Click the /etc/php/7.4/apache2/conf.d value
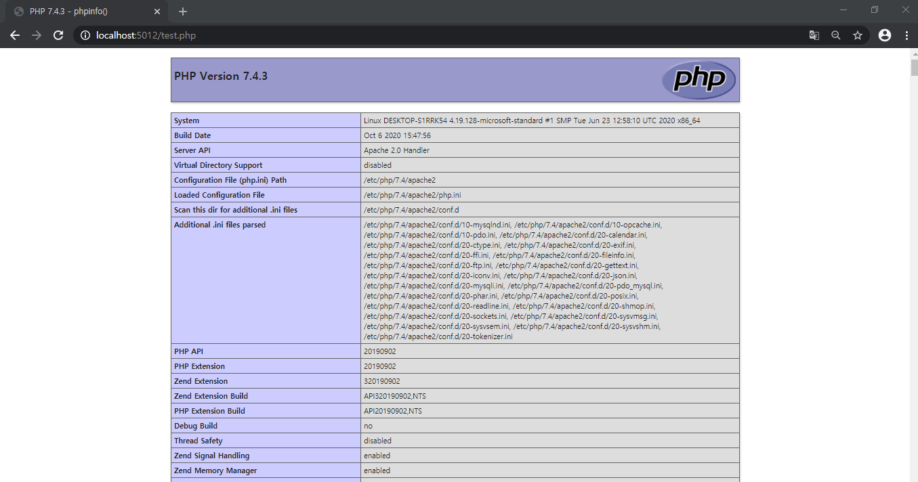The width and height of the screenshot is (918, 482). [x=411, y=210]
